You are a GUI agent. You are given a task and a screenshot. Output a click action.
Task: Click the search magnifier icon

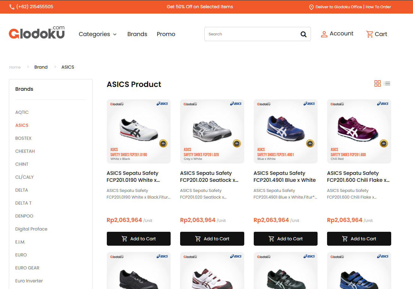point(303,34)
